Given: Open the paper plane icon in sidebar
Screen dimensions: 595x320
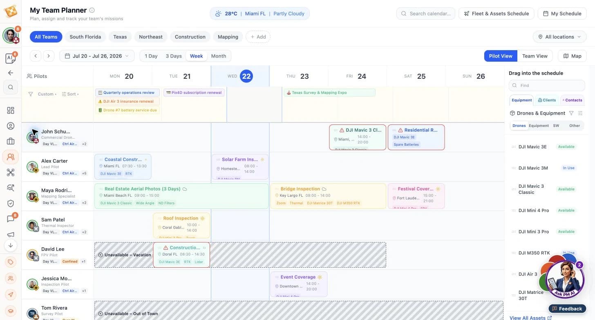Looking at the screenshot, I should (11, 294).
